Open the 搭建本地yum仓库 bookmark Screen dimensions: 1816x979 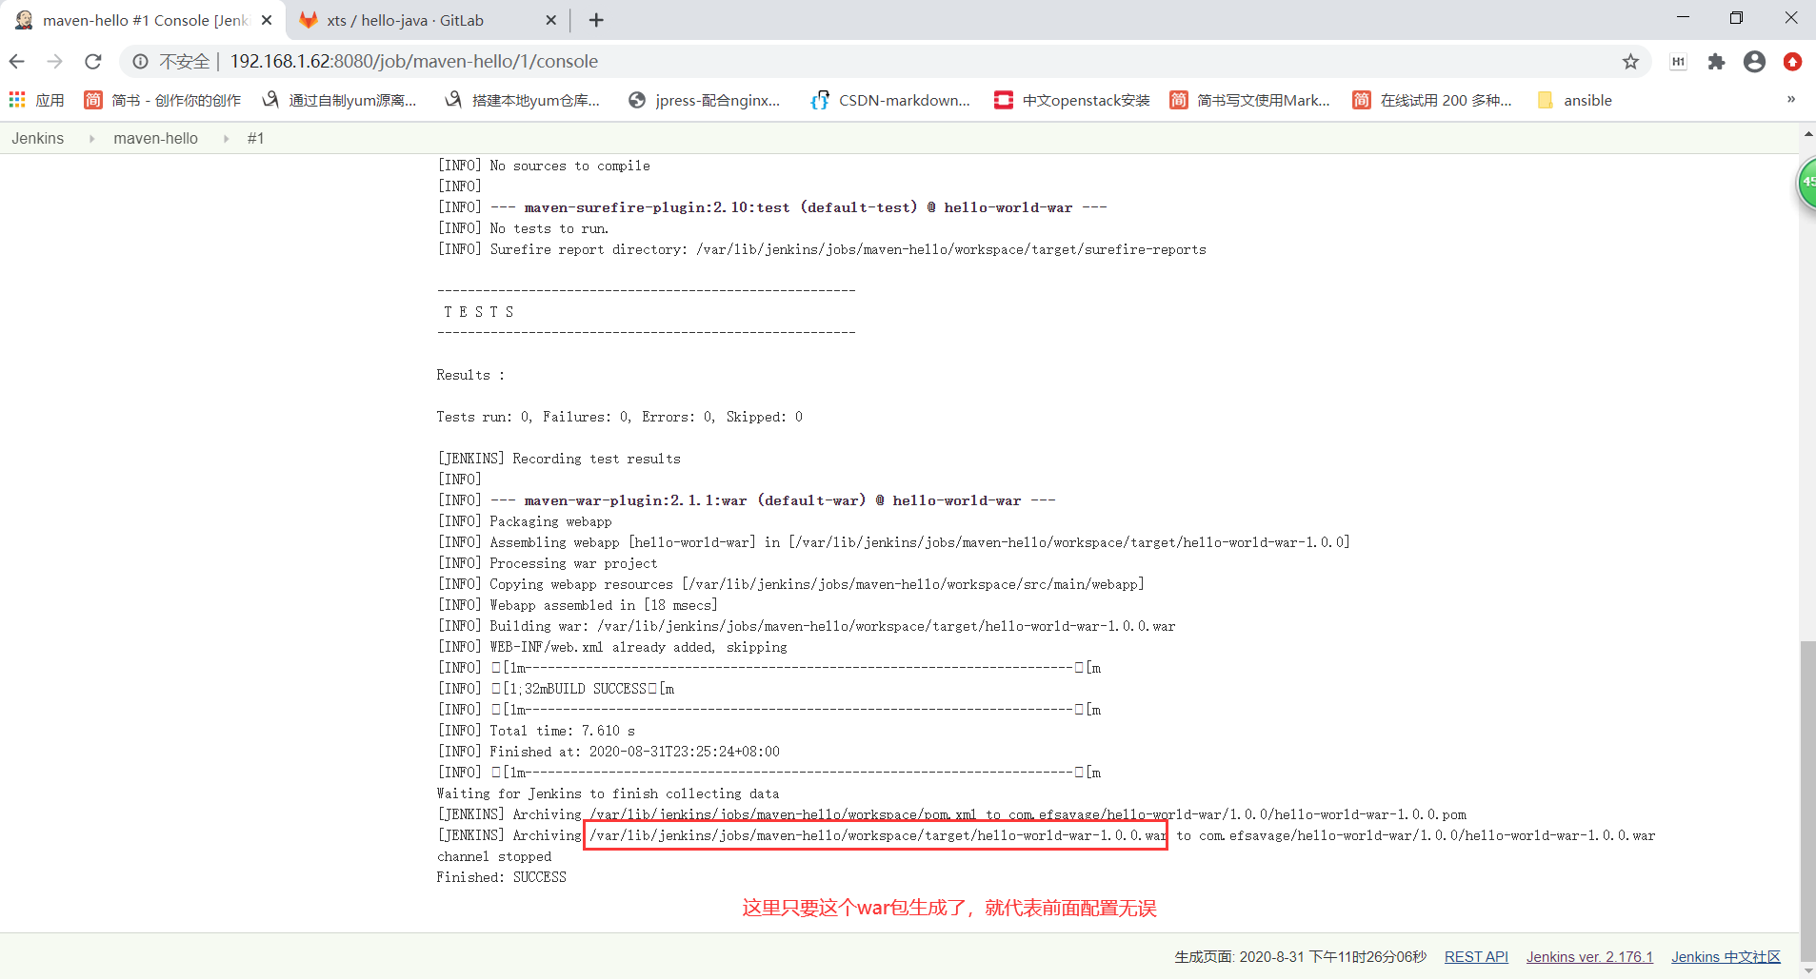pyautogui.click(x=523, y=100)
